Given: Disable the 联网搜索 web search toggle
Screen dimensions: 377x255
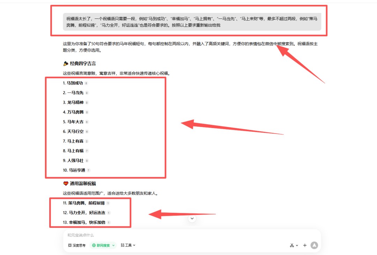Looking at the screenshot, I should coord(103,245).
